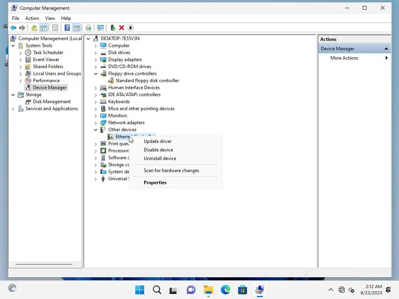The height and width of the screenshot is (299, 399).
Task: Select Shared Folders in left tree
Action: [x=48, y=67]
